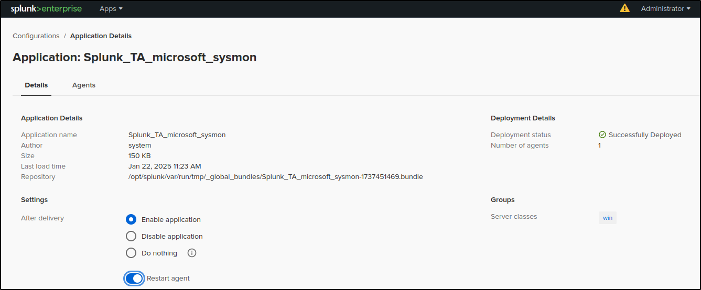The image size is (701, 290).
Task: Toggle the Restart agent switch
Action: [134, 278]
